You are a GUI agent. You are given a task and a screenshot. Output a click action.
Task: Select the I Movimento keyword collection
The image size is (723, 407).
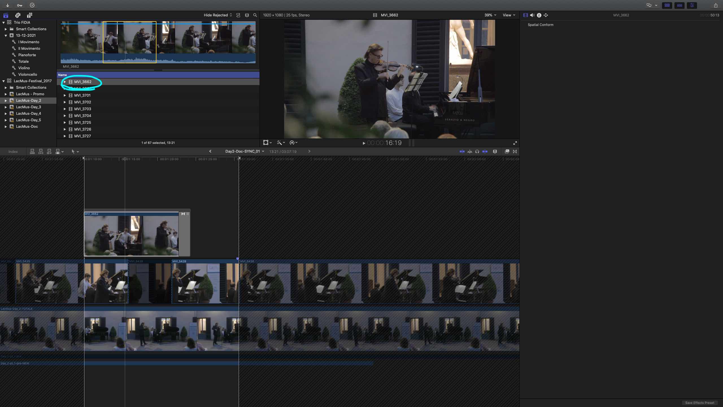click(29, 42)
